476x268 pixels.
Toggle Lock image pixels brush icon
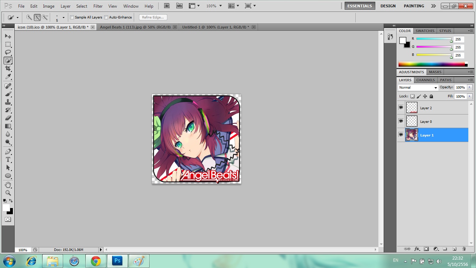[419, 96]
